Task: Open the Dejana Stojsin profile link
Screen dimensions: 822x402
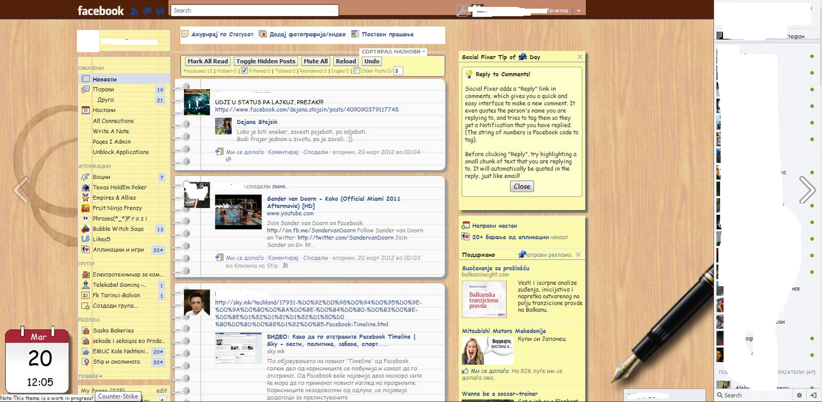Action: [257, 122]
